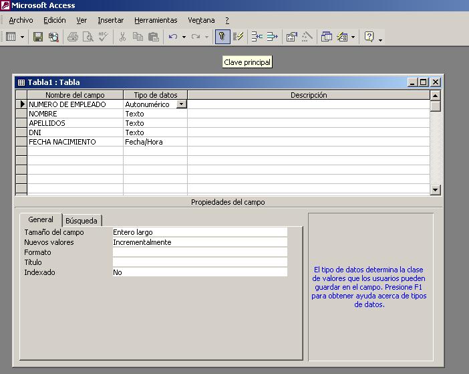Image resolution: width=469 pixels, height=374 pixels.
Task: Click the Indexado property field
Action: point(200,272)
